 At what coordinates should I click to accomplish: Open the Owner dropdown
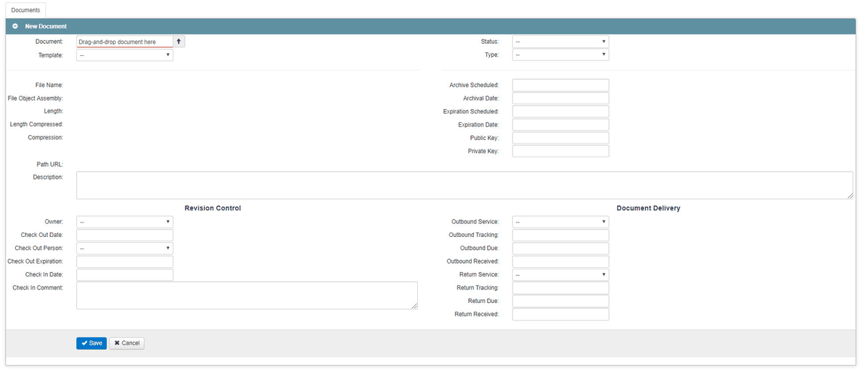pos(125,222)
